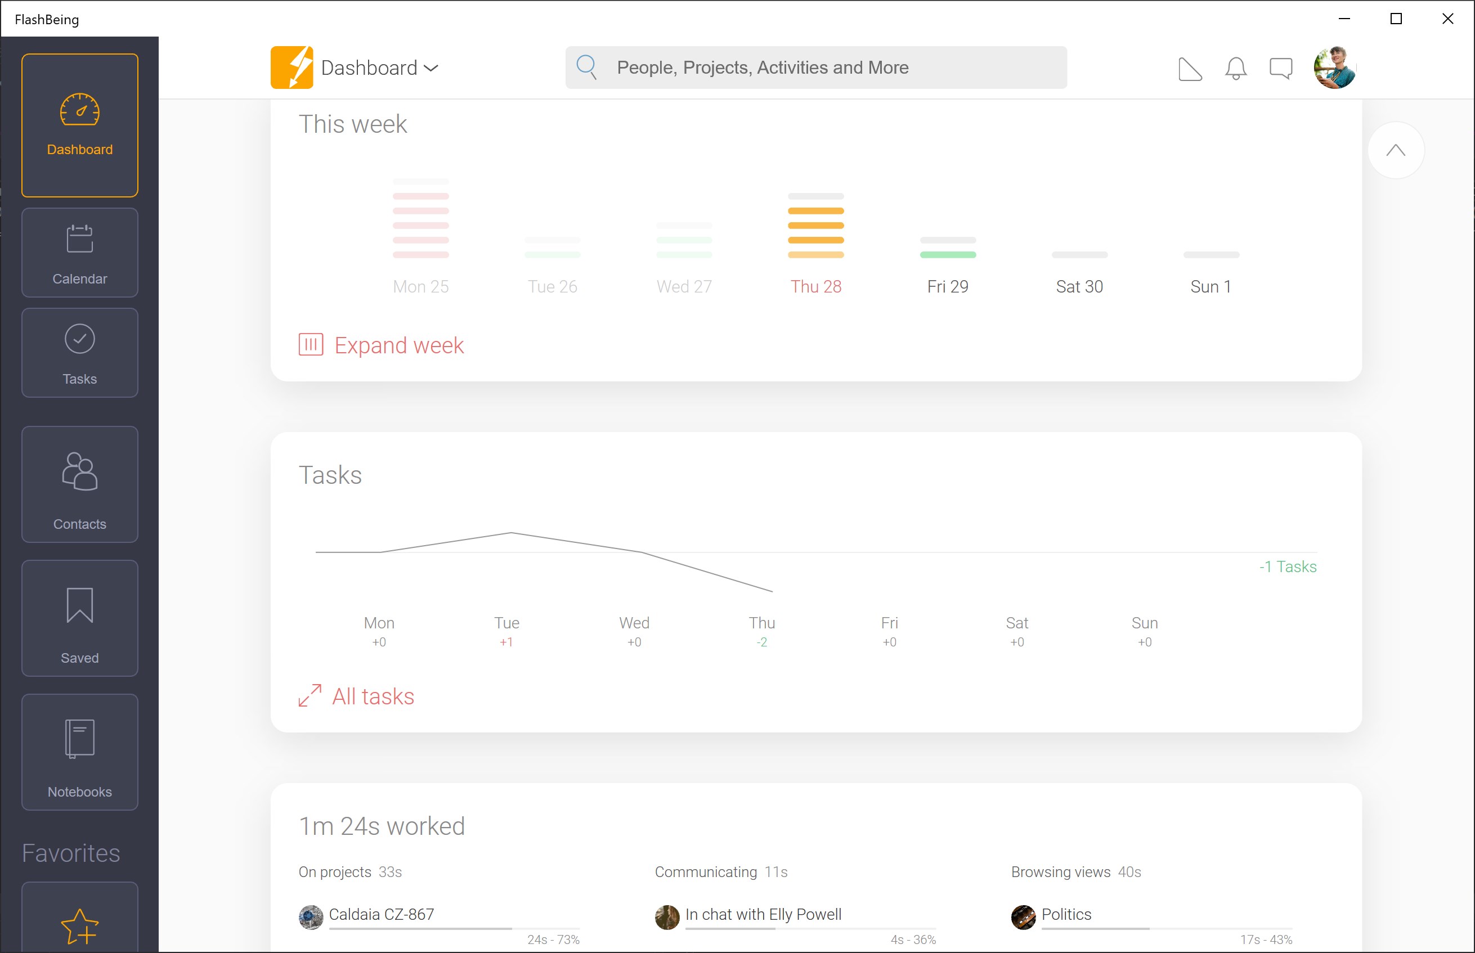The width and height of the screenshot is (1475, 953).
Task: Click the notifications bell icon
Action: (1235, 68)
